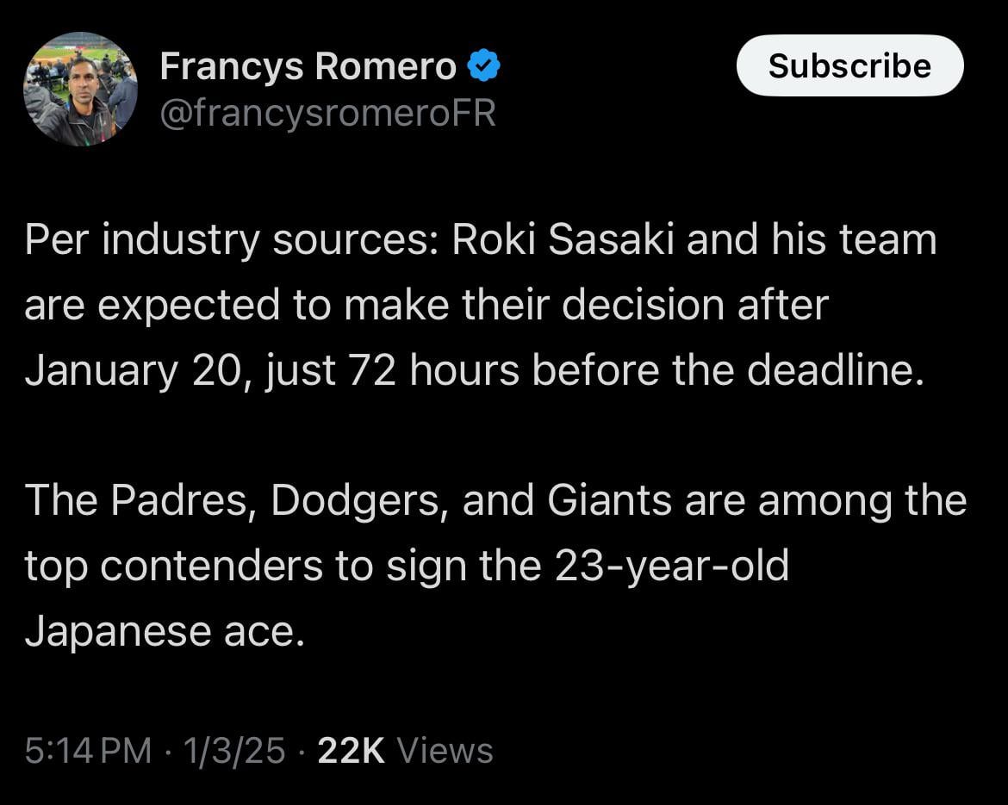Image resolution: width=1008 pixels, height=805 pixels.
Task: Click the first paragraph of the tweet
Action: point(479,304)
